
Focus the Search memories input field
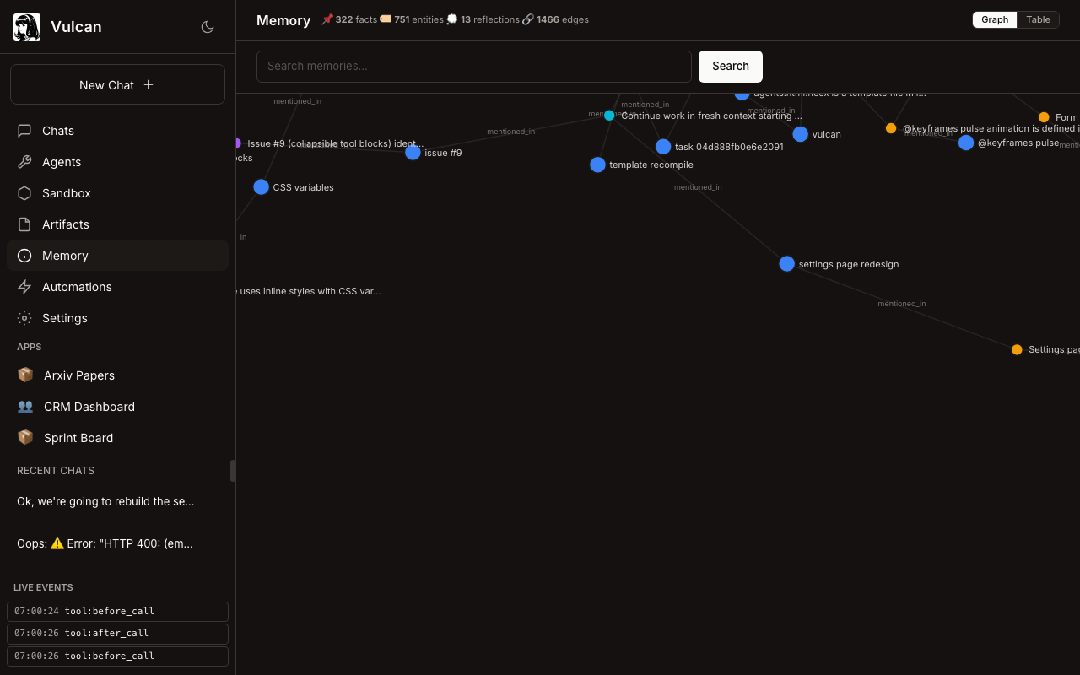click(473, 67)
